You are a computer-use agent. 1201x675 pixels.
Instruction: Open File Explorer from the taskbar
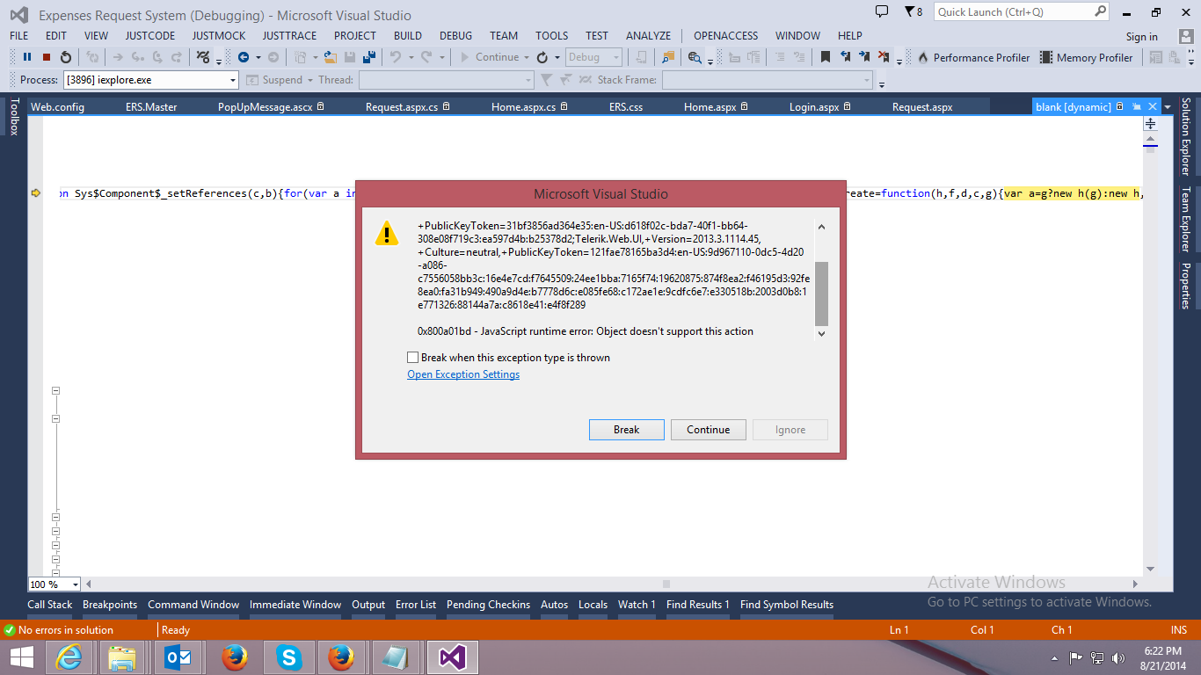[x=122, y=657]
